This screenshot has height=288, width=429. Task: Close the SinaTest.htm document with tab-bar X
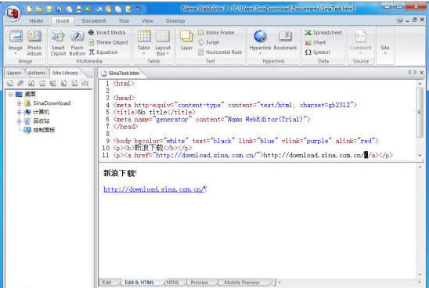click(x=422, y=73)
